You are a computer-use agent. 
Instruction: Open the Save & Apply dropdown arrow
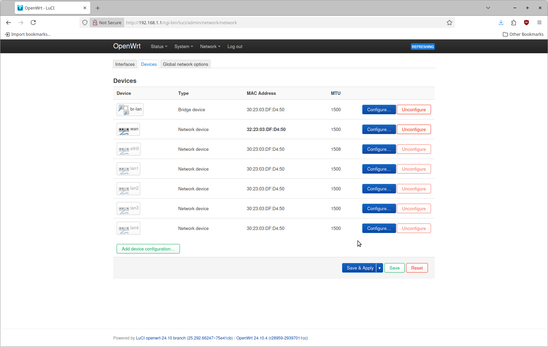pos(379,268)
